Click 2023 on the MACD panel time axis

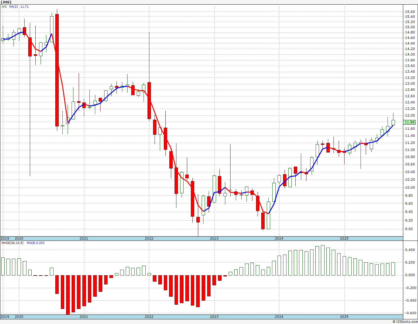coord(214,317)
